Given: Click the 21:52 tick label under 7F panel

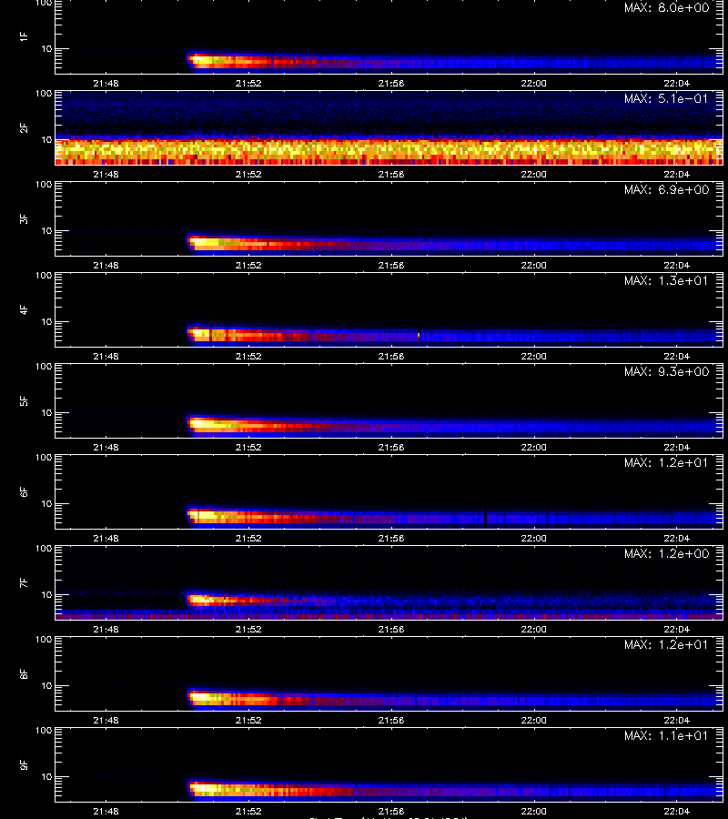Looking at the screenshot, I should coord(248,629).
